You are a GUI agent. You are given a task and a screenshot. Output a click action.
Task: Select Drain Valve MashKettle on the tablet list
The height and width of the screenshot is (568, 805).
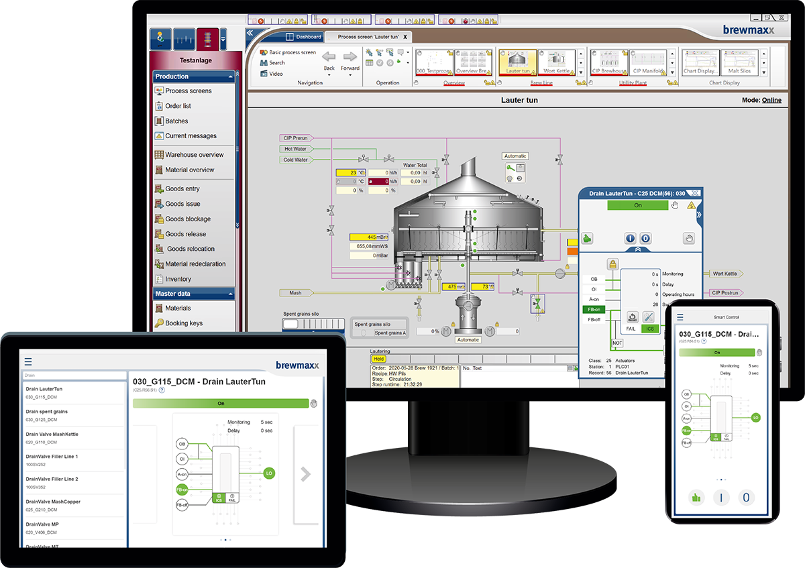coord(74,438)
